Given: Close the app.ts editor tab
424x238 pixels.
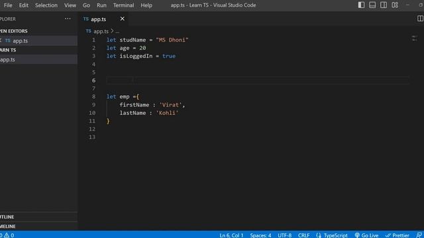Looking at the screenshot, I should pyautogui.click(x=122, y=19).
